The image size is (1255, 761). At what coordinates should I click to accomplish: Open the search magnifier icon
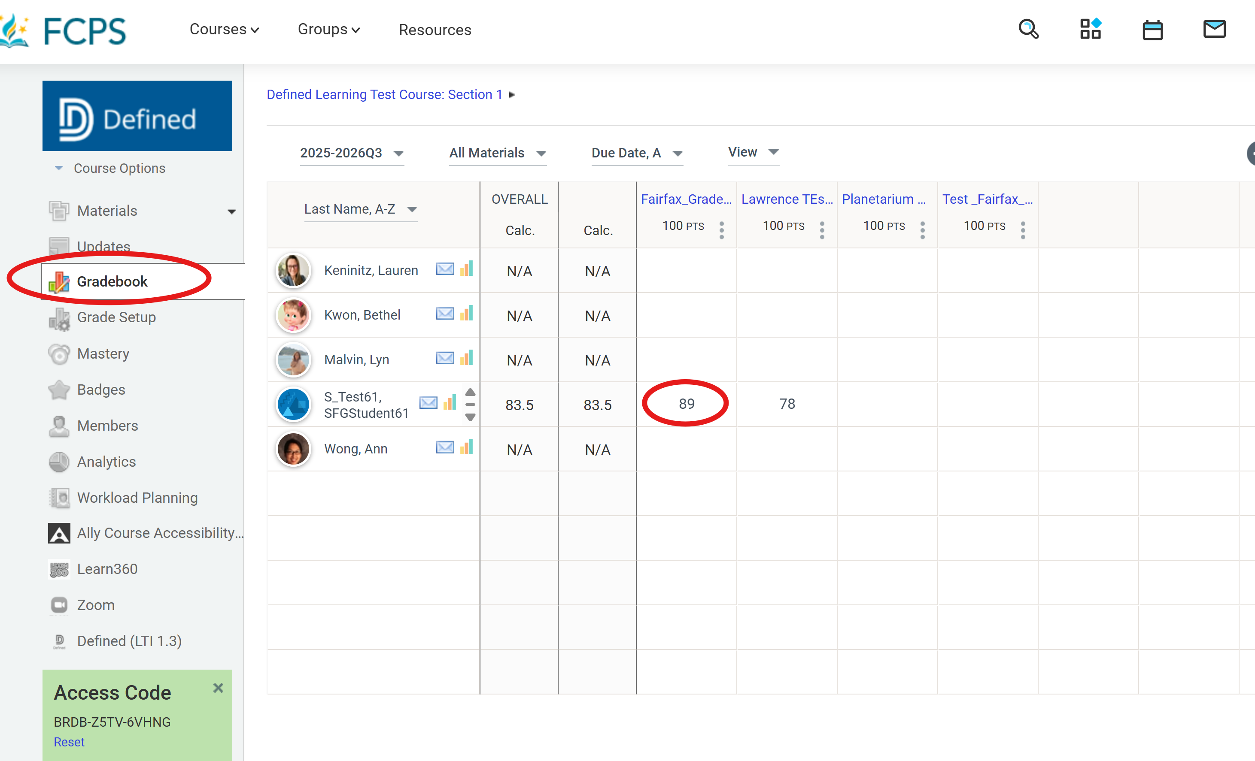(x=1028, y=29)
